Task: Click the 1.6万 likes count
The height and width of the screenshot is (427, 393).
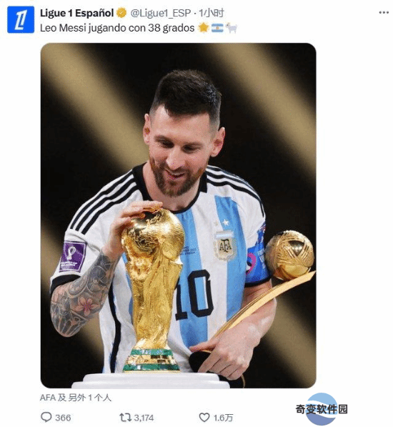Action: click(x=223, y=418)
